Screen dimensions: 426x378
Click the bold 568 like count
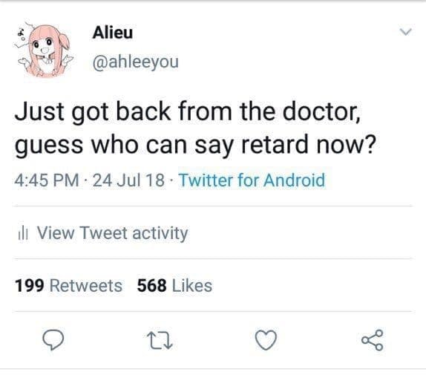[152, 285]
